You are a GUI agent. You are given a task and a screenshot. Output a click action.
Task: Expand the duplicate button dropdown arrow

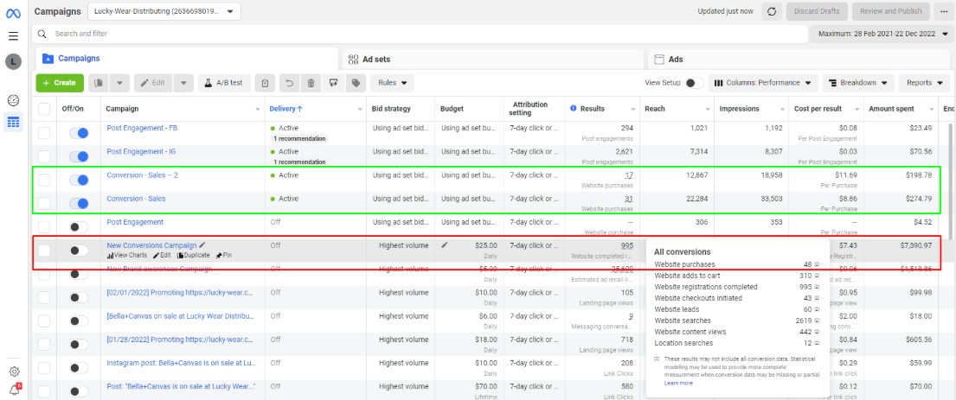point(119,83)
